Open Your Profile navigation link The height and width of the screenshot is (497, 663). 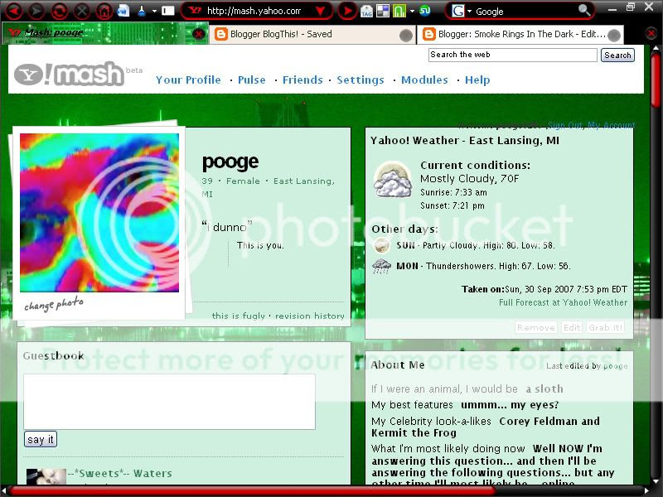point(188,80)
